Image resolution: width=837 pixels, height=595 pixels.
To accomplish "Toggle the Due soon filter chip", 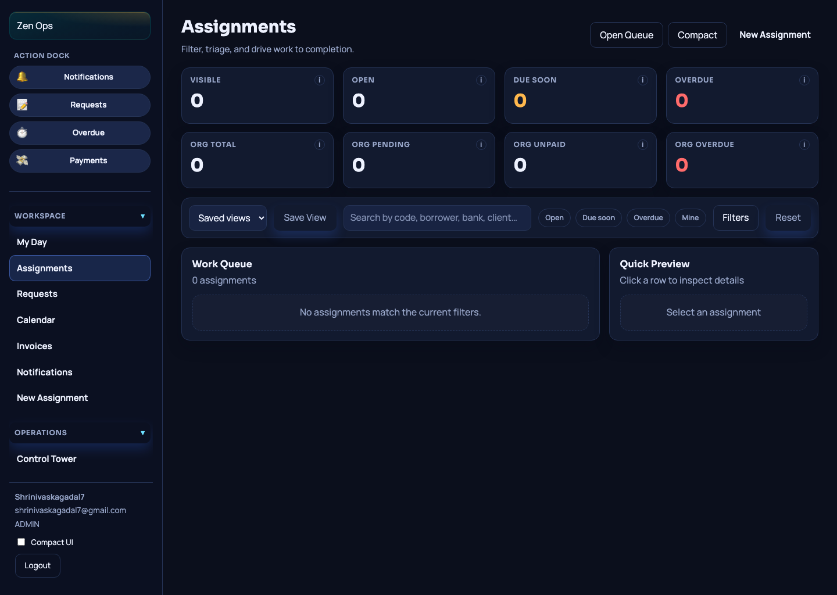I will click(598, 217).
